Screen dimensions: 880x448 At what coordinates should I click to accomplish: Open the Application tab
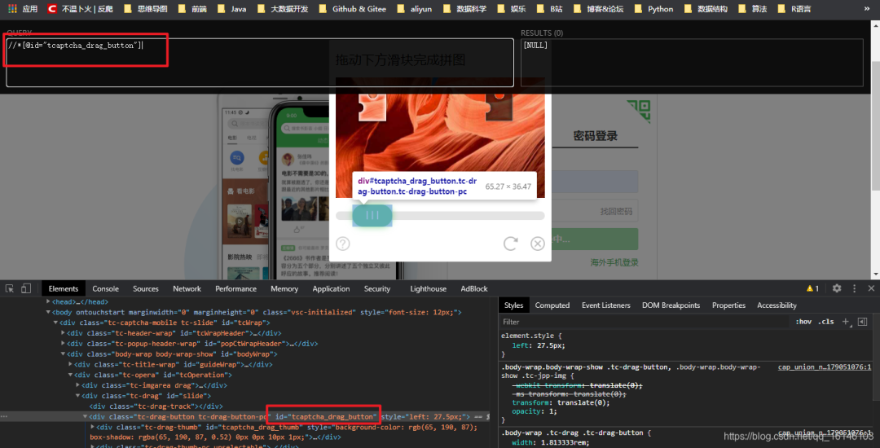click(x=331, y=289)
